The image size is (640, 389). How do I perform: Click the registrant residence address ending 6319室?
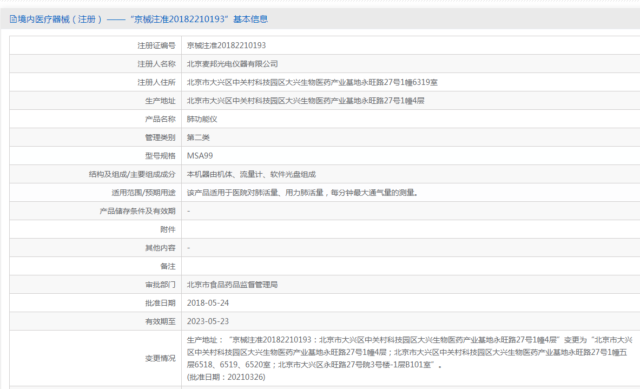[x=312, y=82]
